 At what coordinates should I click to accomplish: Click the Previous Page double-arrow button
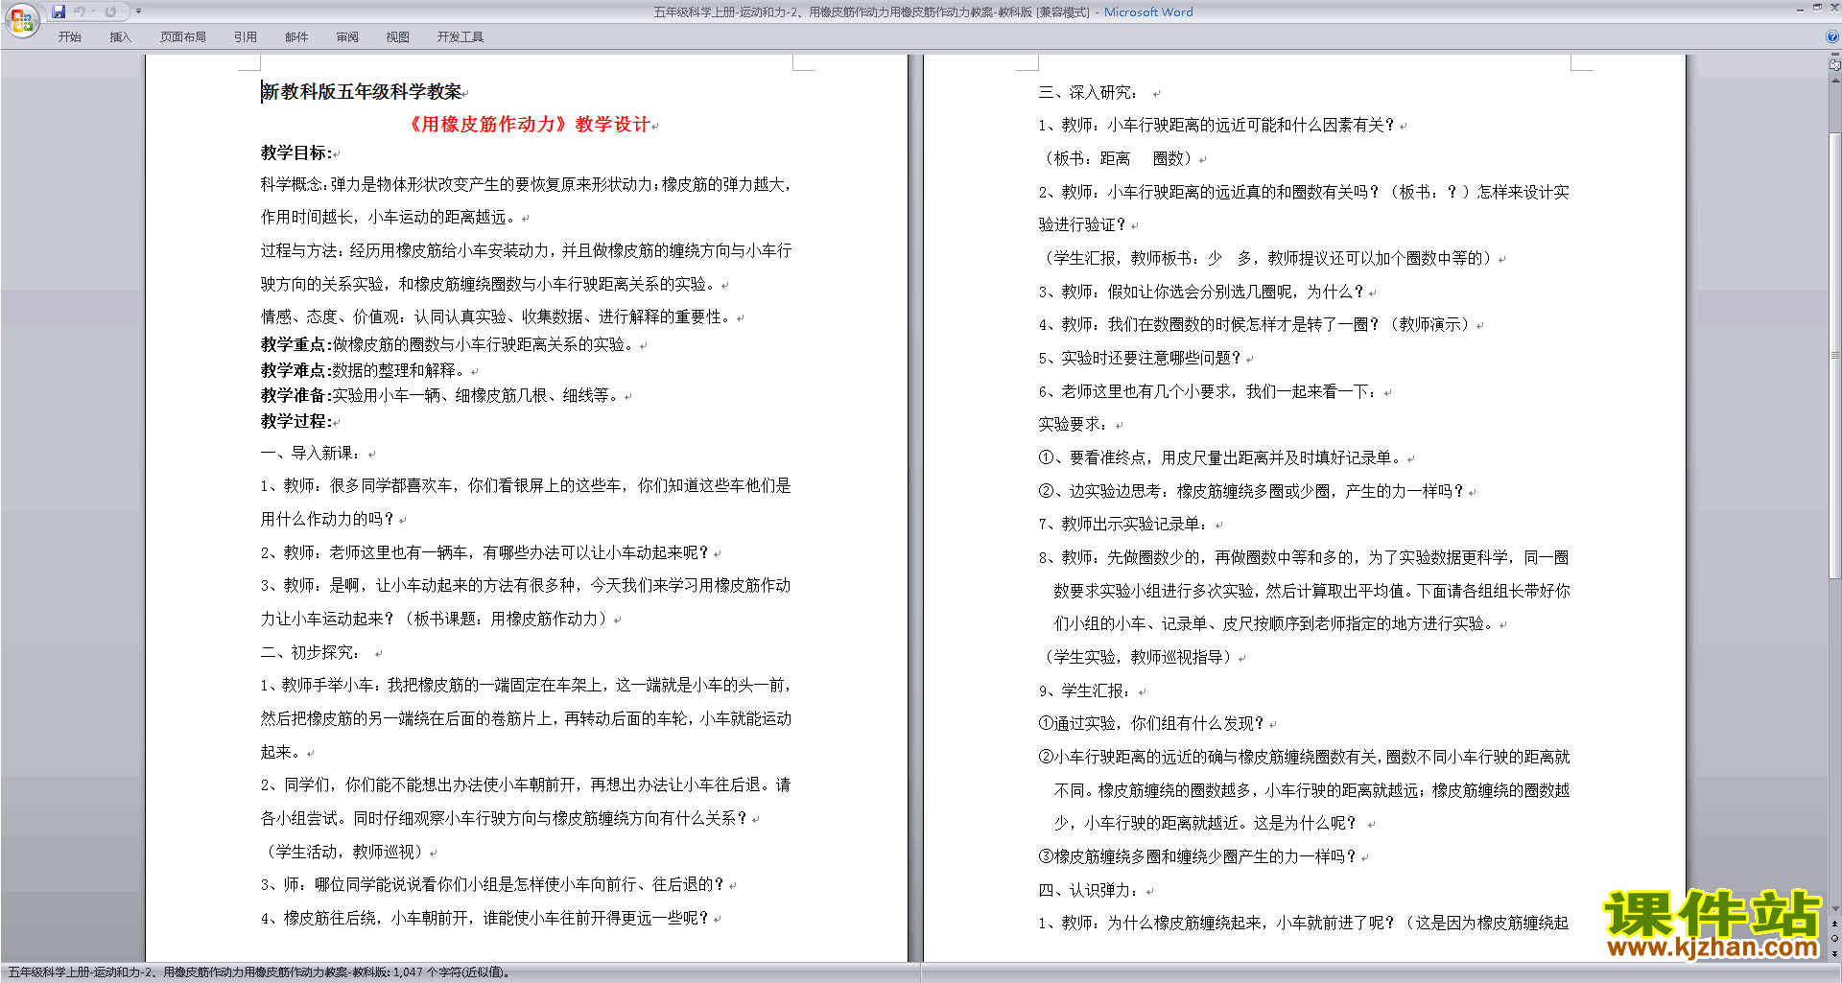coord(1834,924)
